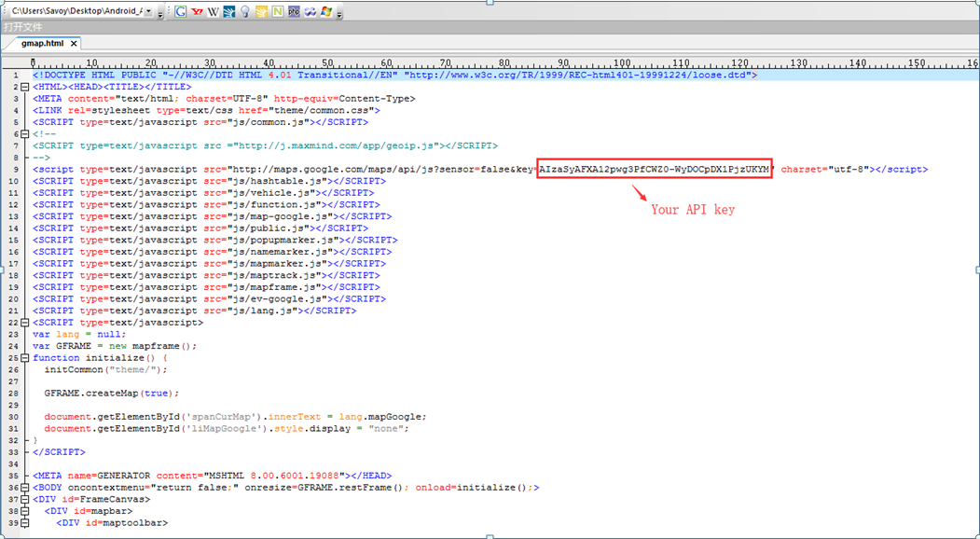Click the green N toolbar icon

pos(278,11)
